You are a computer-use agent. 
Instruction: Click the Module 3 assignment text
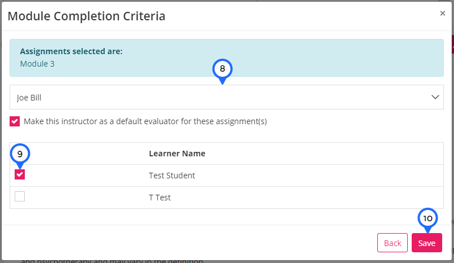tap(37, 64)
